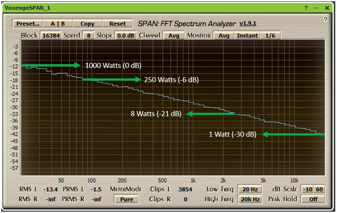
Task: Click the 10k frequency axis label
Action: click(x=294, y=180)
